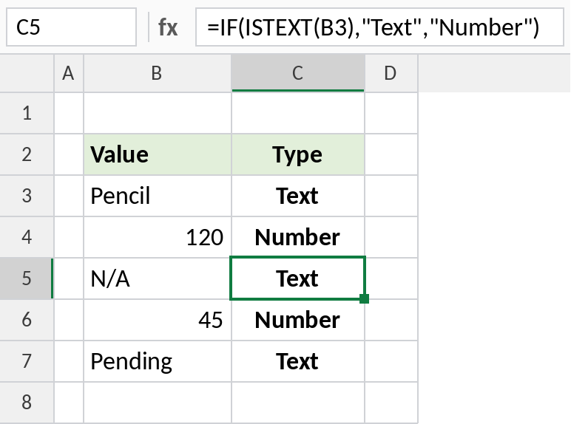The height and width of the screenshot is (424, 571).
Task: Click the cell containing 120
Action: 158,237
